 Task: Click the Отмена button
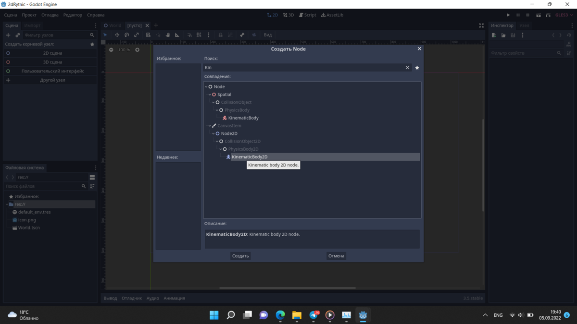(336, 256)
